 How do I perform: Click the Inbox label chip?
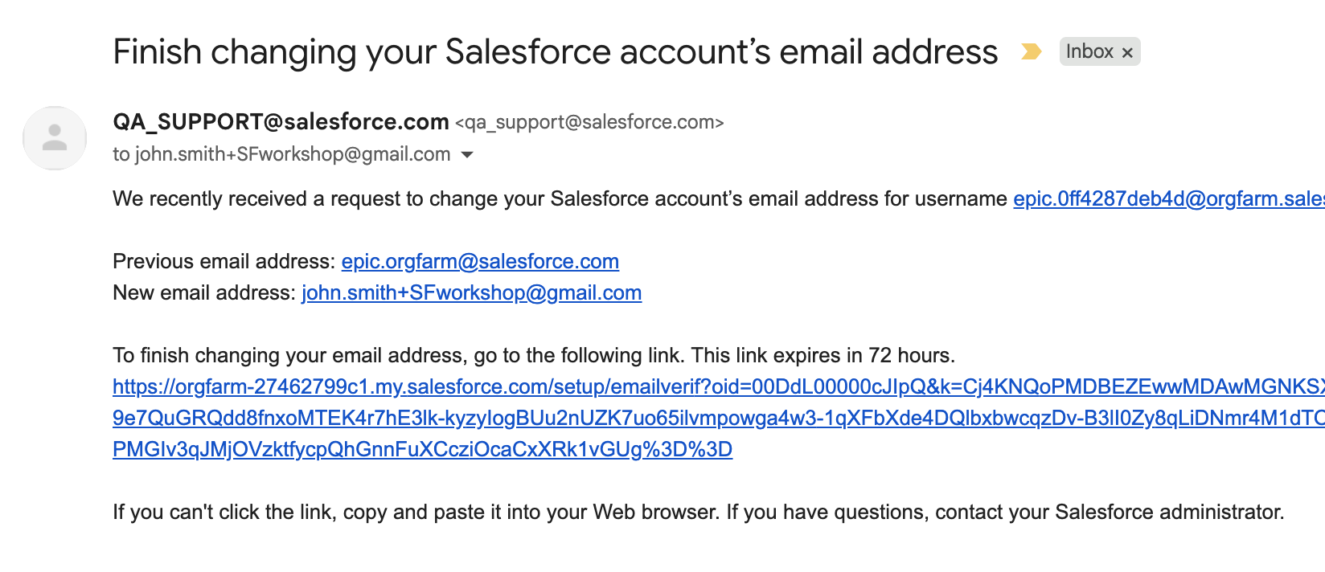(1089, 51)
